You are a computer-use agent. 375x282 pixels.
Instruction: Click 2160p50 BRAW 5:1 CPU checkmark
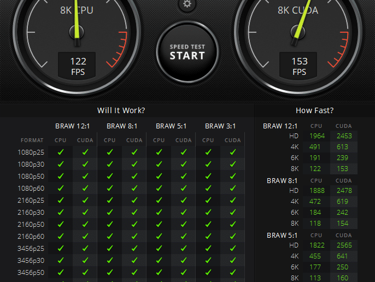pyautogui.click(x=159, y=224)
